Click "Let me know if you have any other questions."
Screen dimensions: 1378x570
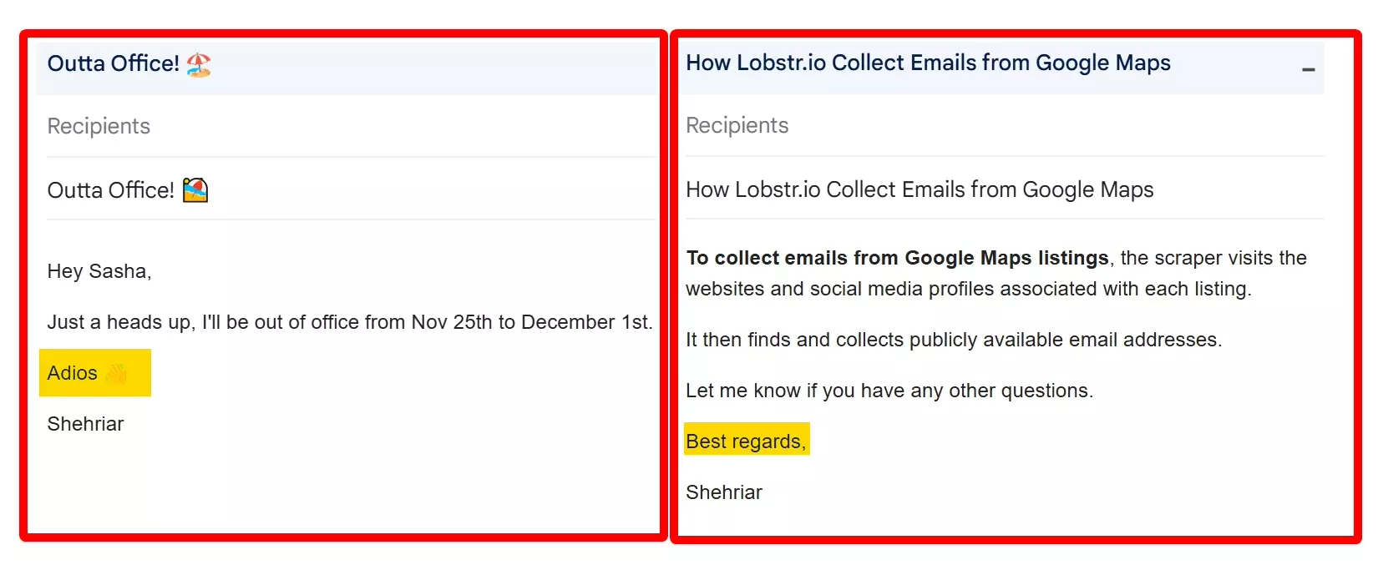[x=889, y=390]
